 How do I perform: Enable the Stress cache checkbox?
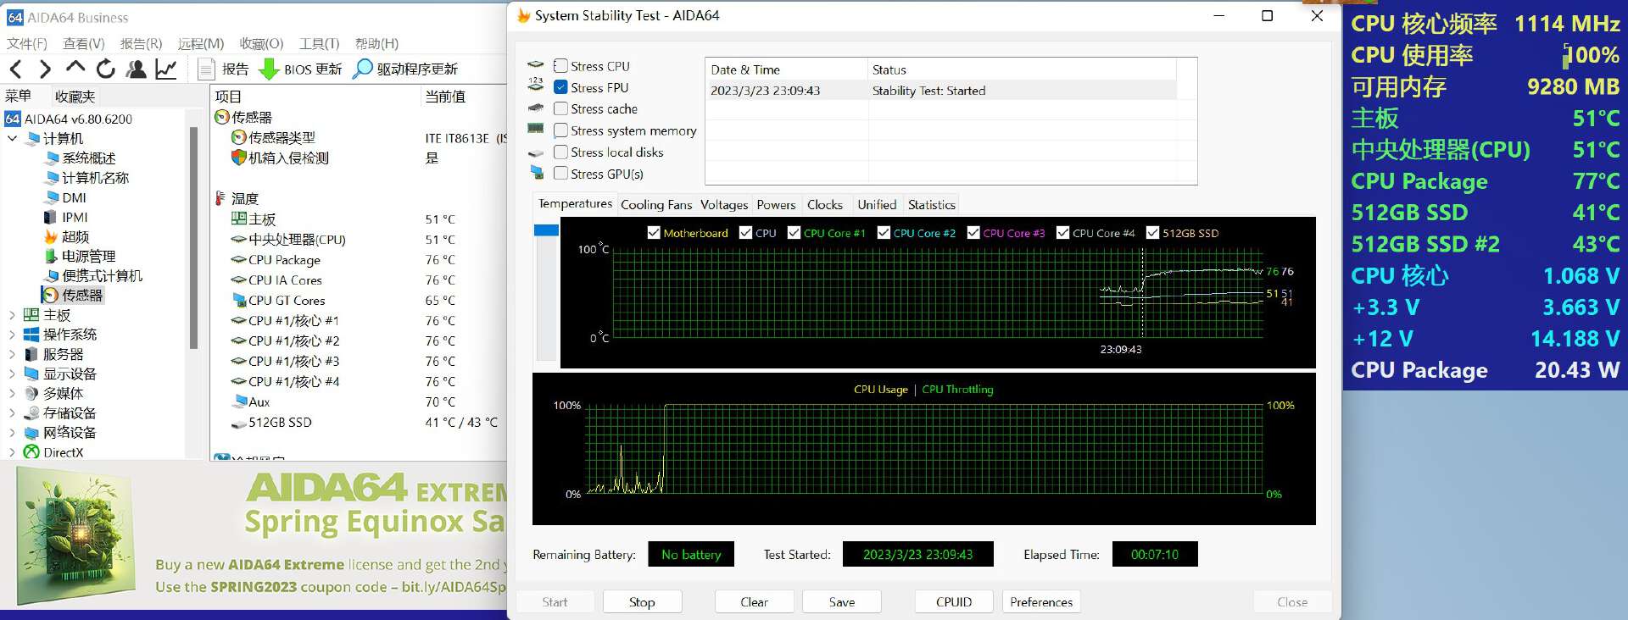(560, 108)
